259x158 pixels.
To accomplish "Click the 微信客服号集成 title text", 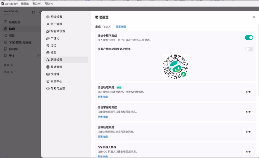I will (107, 108).
